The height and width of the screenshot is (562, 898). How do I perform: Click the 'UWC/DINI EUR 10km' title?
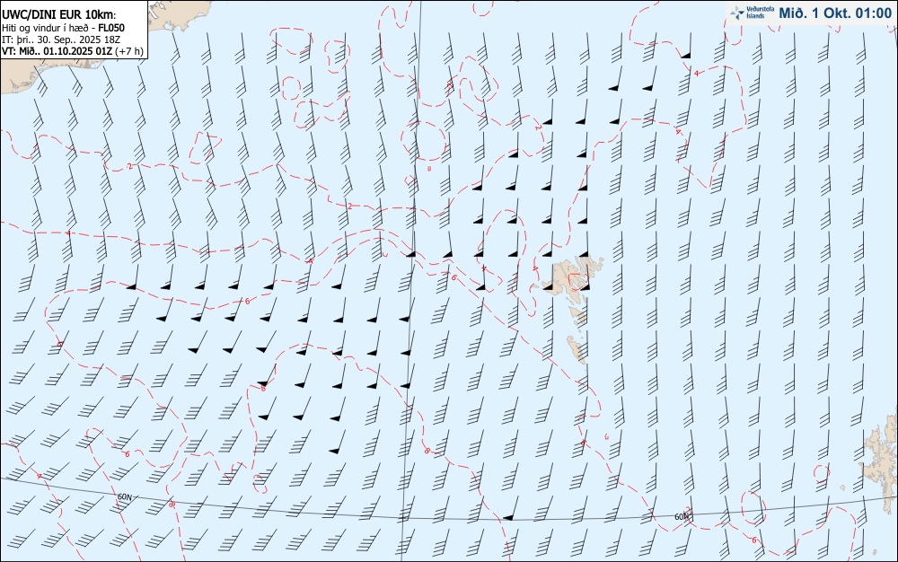click(58, 15)
